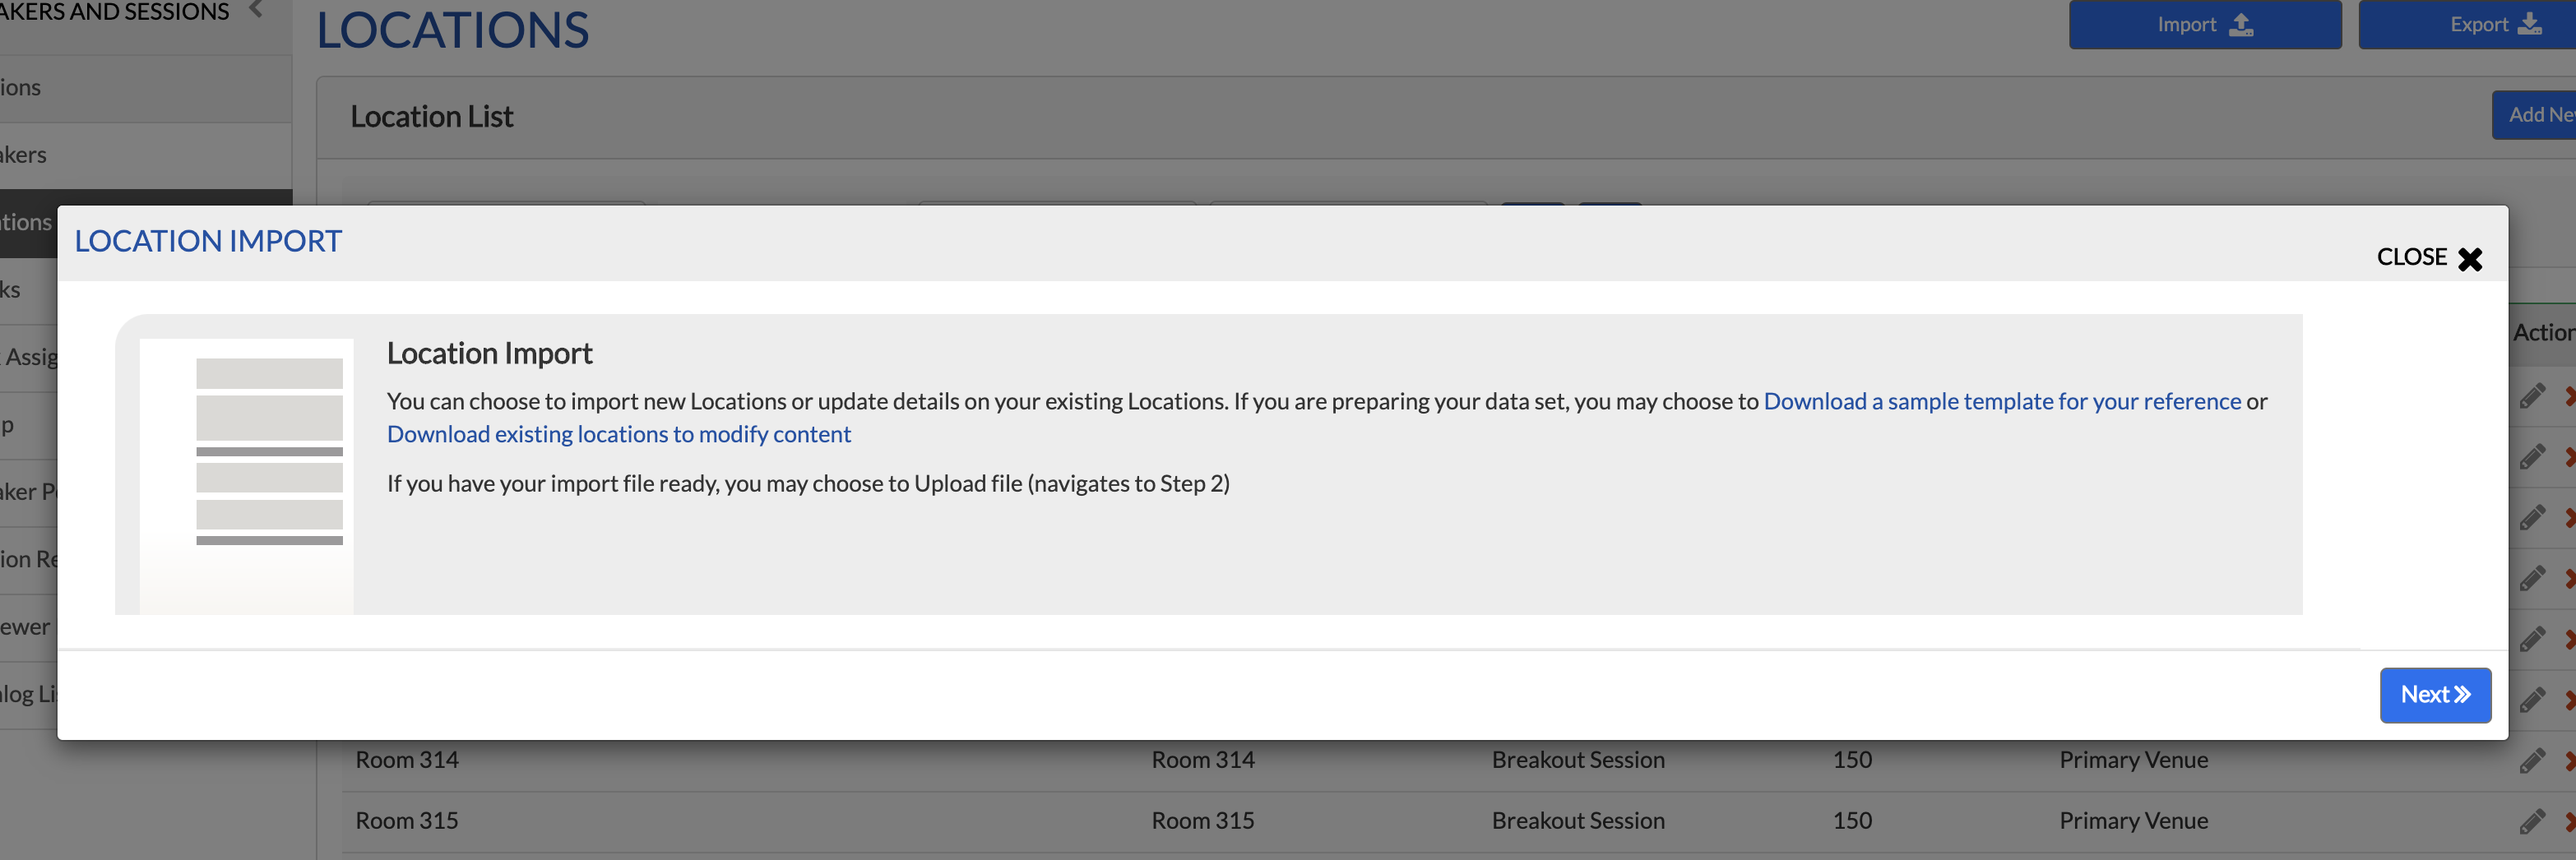Image resolution: width=2576 pixels, height=860 pixels.
Task: Open the Tracks sidebar item
Action: (x=28, y=290)
